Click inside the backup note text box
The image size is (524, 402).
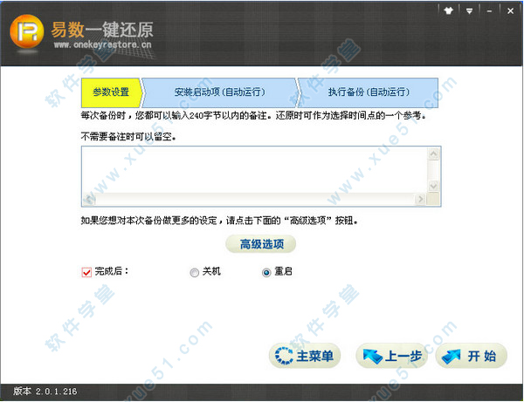pos(255,170)
